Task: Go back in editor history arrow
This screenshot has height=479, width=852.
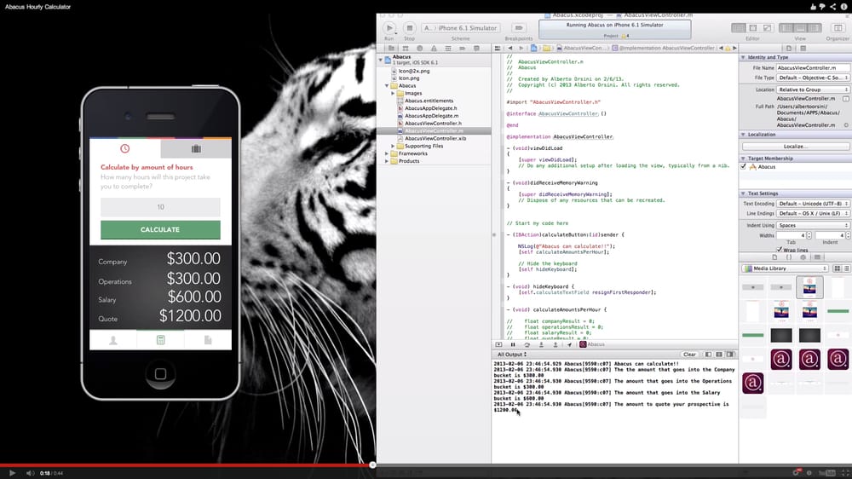Action: [x=509, y=48]
